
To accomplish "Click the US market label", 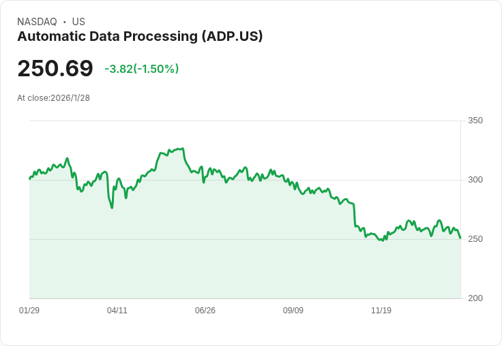I will click(78, 22).
